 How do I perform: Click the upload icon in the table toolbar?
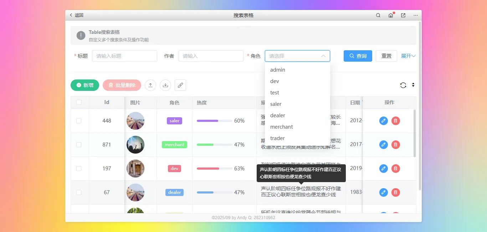(x=150, y=85)
